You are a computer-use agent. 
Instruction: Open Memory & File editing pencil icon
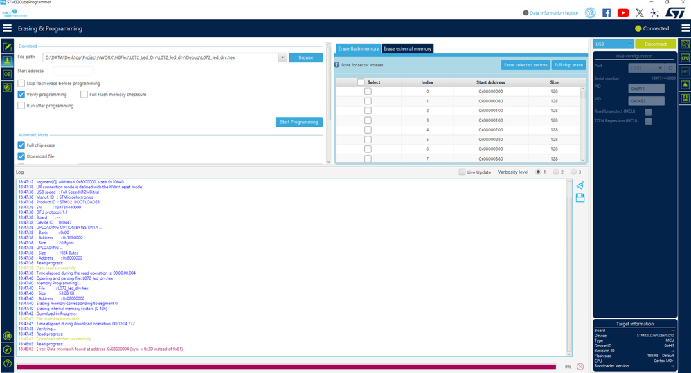(7, 46)
